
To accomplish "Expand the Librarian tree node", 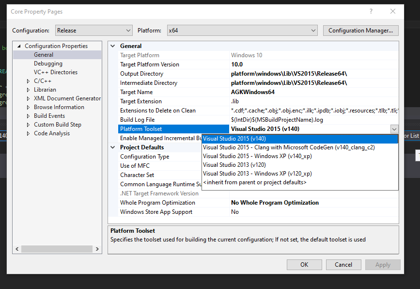I will point(28,90).
